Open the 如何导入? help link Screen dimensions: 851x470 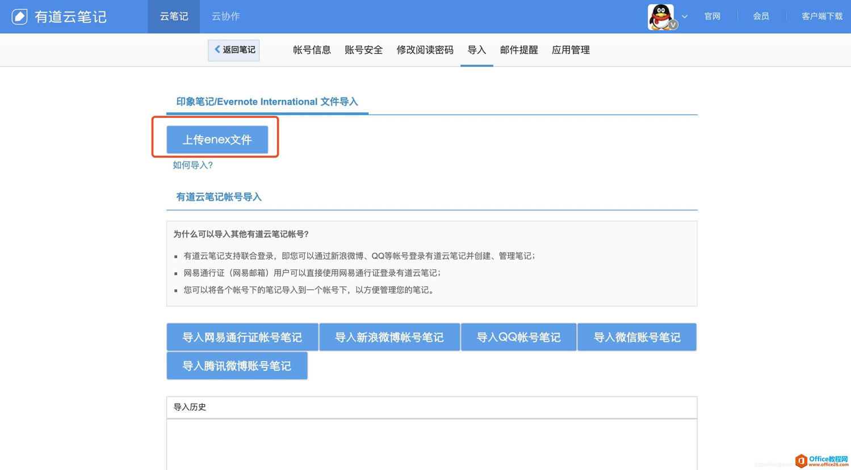(193, 165)
